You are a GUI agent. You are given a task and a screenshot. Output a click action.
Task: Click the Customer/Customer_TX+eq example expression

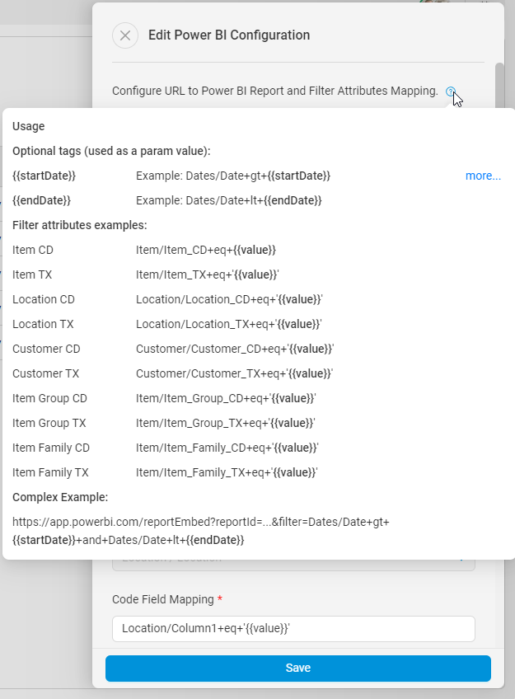pyautogui.click(x=234, y=373)
